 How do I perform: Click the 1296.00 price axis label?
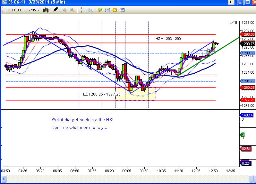[x=248, y=23]
